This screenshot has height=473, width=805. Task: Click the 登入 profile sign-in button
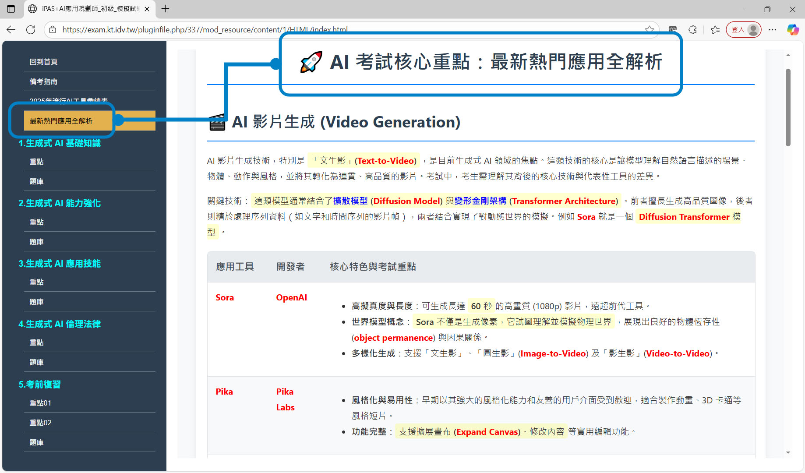click(x=743, y=30)
